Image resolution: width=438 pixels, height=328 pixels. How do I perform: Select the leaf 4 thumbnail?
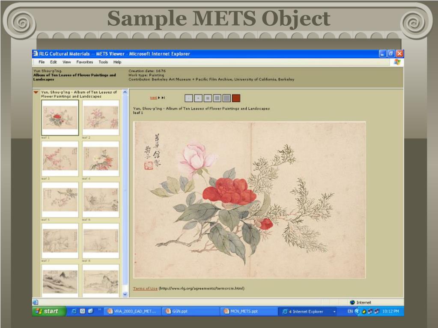click(x=101, y=158)
